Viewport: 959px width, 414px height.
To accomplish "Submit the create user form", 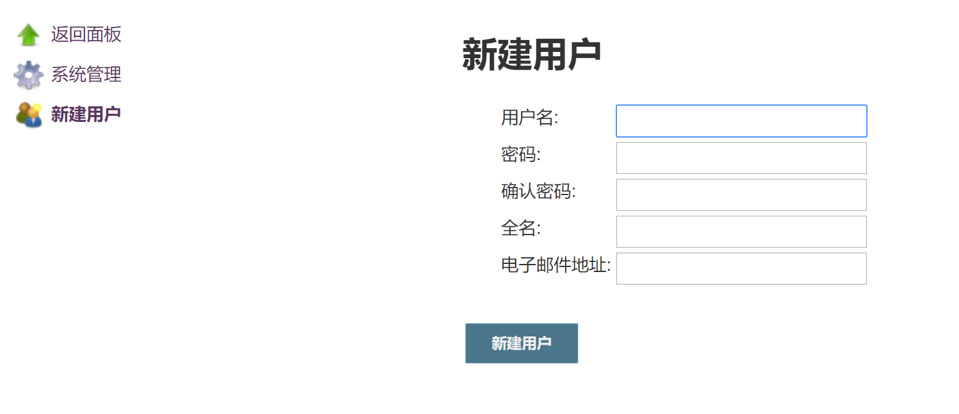I will pyautogui.click(x=521, y=343).
